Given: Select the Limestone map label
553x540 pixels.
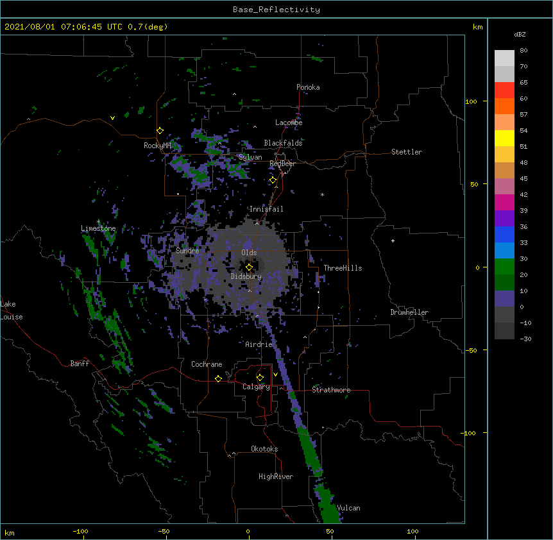Looking at the screenshot, I should (x=98, y=228).
